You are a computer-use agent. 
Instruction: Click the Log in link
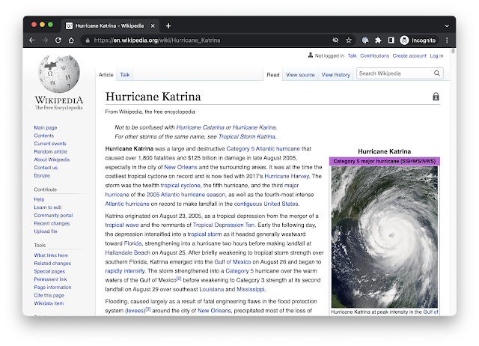point(436,55)
